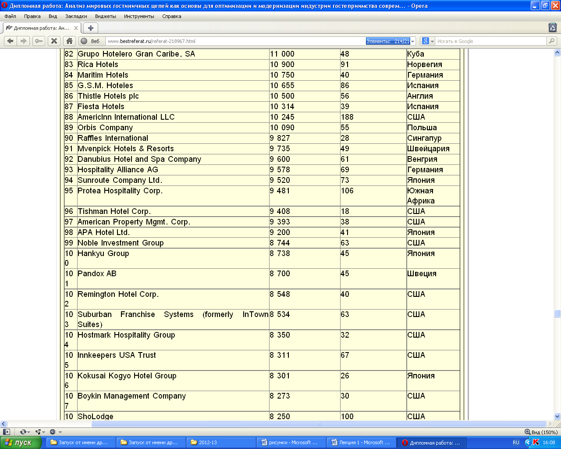Open the address bar Элементы dropdown arrow
The height and width of the screenshot is (449, 561).
(x=412, y=41)
